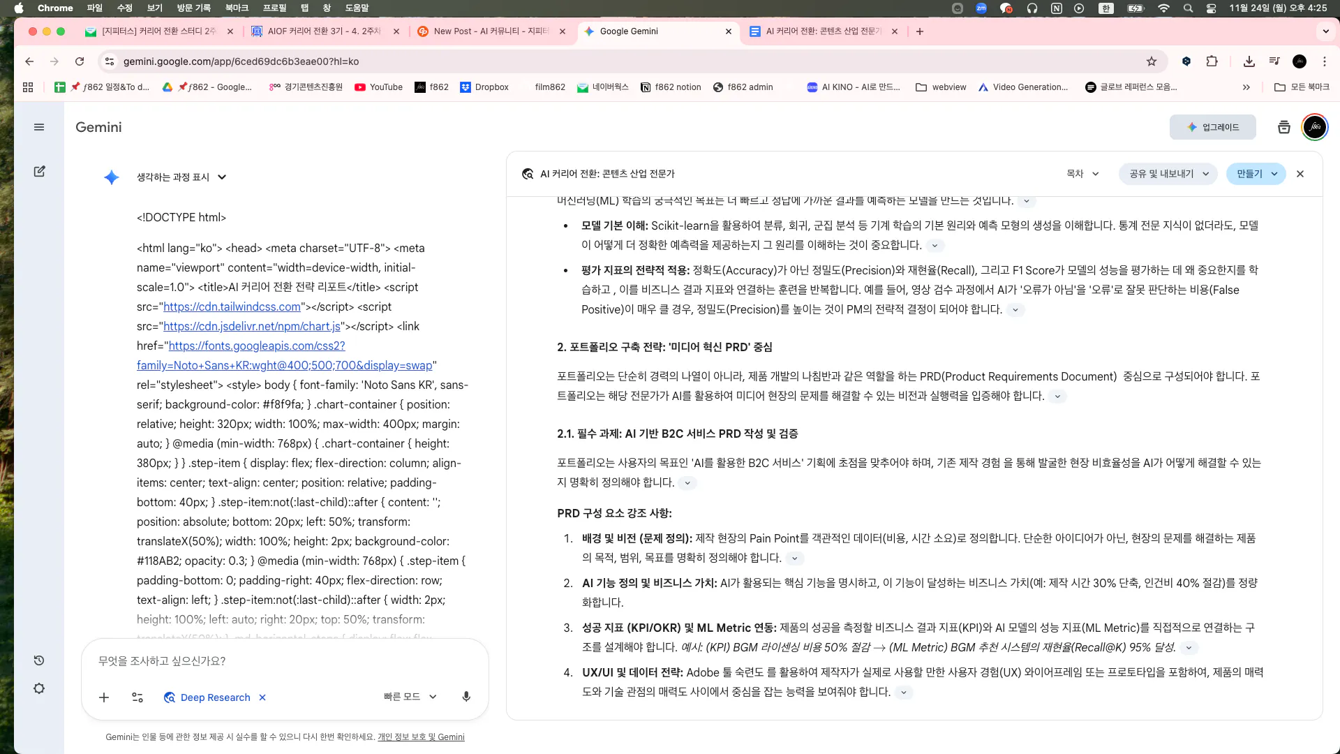The width and height of the screenshot is (1340, 754).
Task: Focus the 무엇을 조사하고 싶으신가요 prompt field
Action: pos(285,661)
